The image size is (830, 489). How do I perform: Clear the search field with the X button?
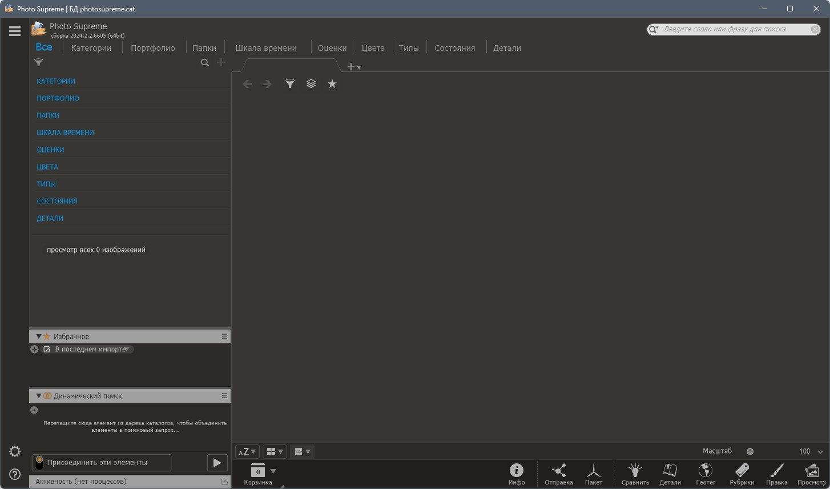(815, 29)
